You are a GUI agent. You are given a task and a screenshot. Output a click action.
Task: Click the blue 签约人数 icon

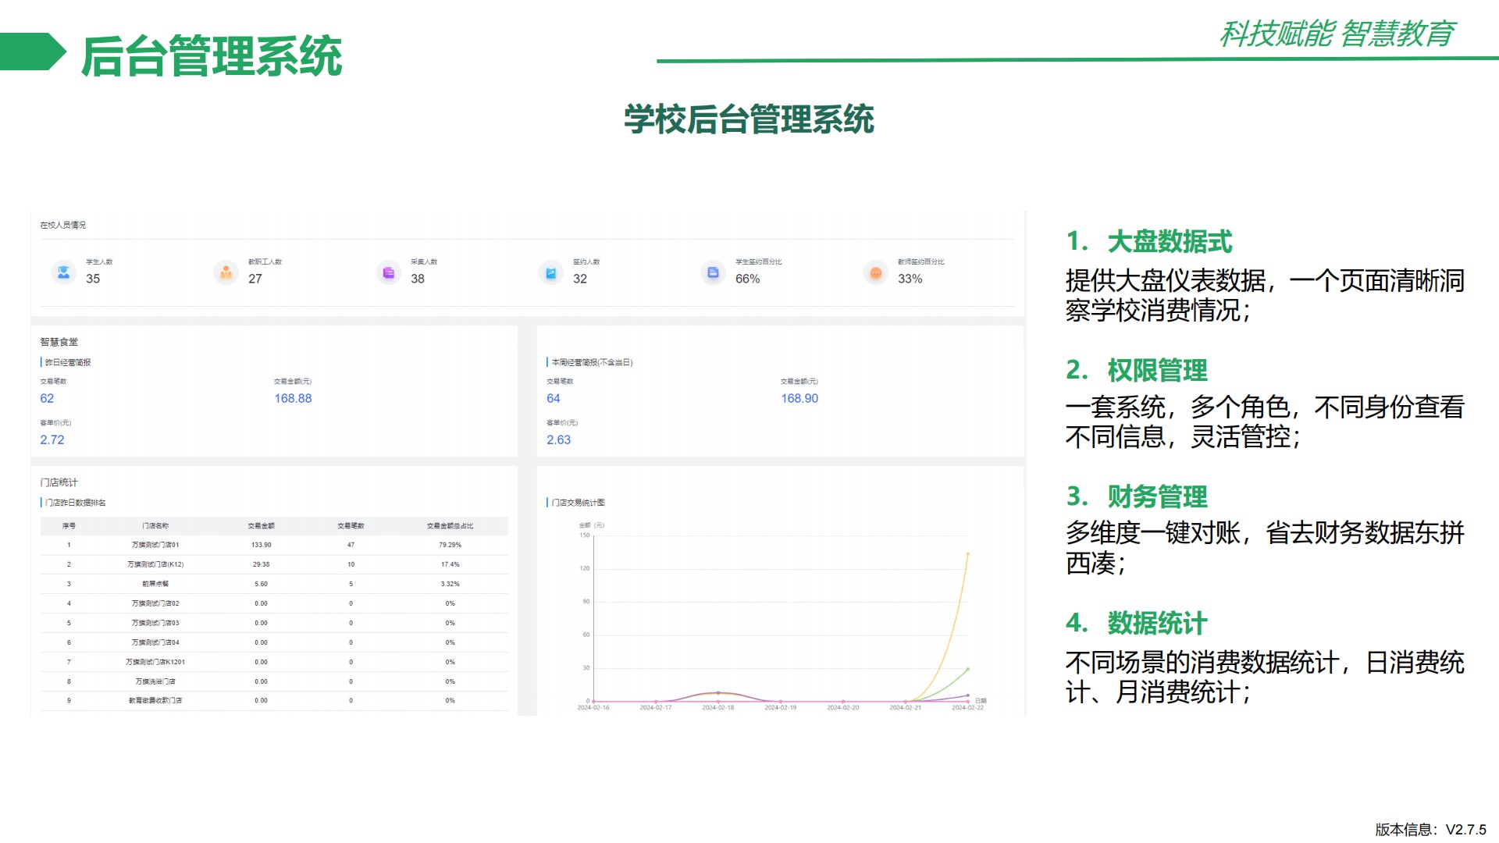(x=550, y=272)
